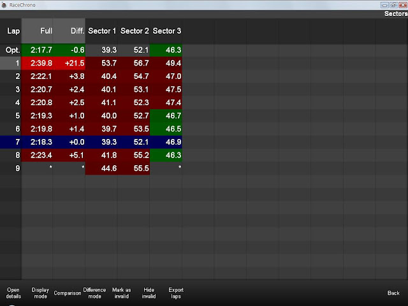Select sector 1 time 41.1
Screen dimensions: 408x306
[x=101, y=103]
